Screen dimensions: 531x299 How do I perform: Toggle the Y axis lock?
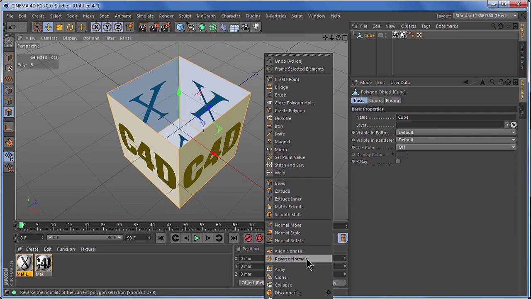tap(107, 27)
